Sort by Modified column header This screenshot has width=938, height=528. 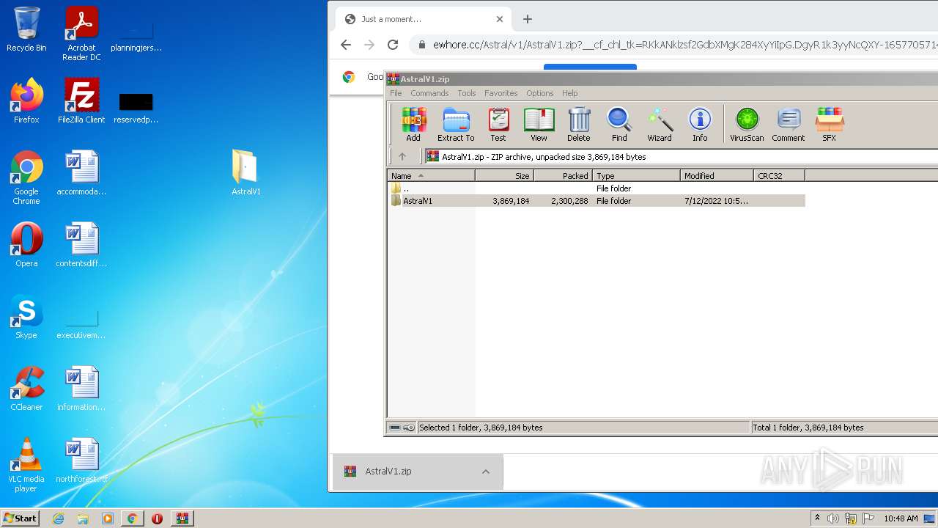tap(717, 176)
